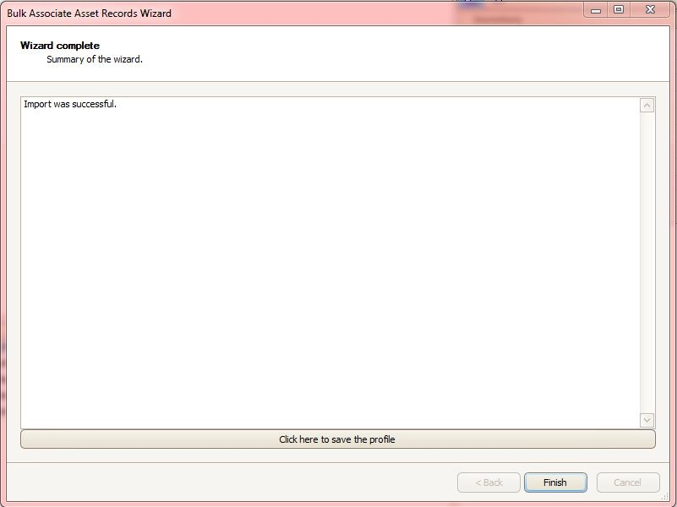Click inside the empty summary text area

click(330, 268)
